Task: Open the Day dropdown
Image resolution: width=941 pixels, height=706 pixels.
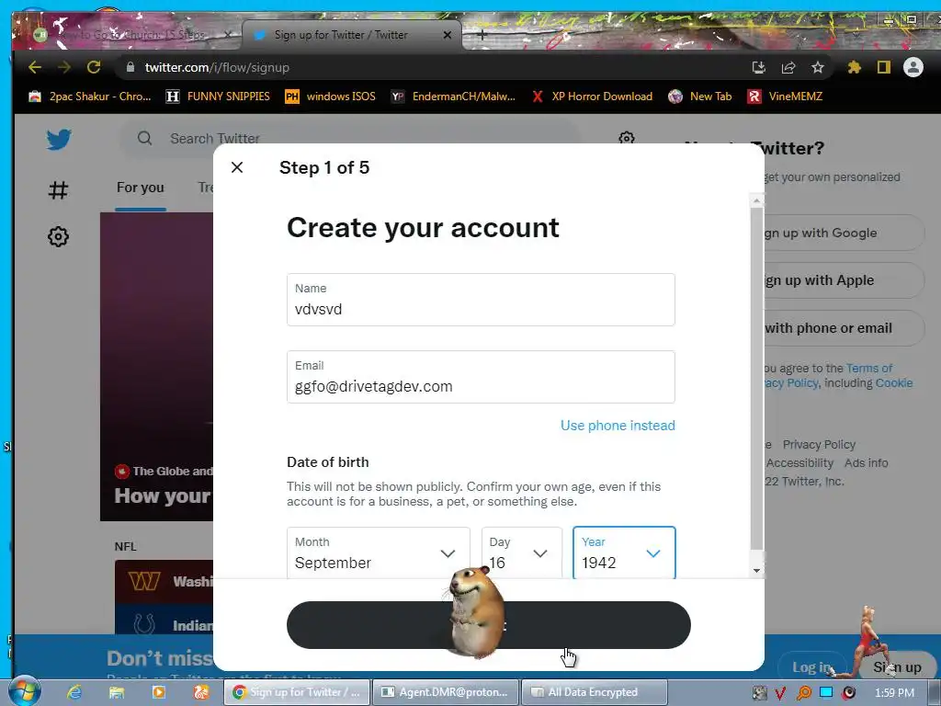Action: (522, 552)
